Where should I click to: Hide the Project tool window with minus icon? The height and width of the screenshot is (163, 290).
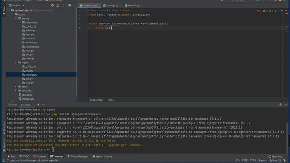pyautogui.click(x=75, y=5)
